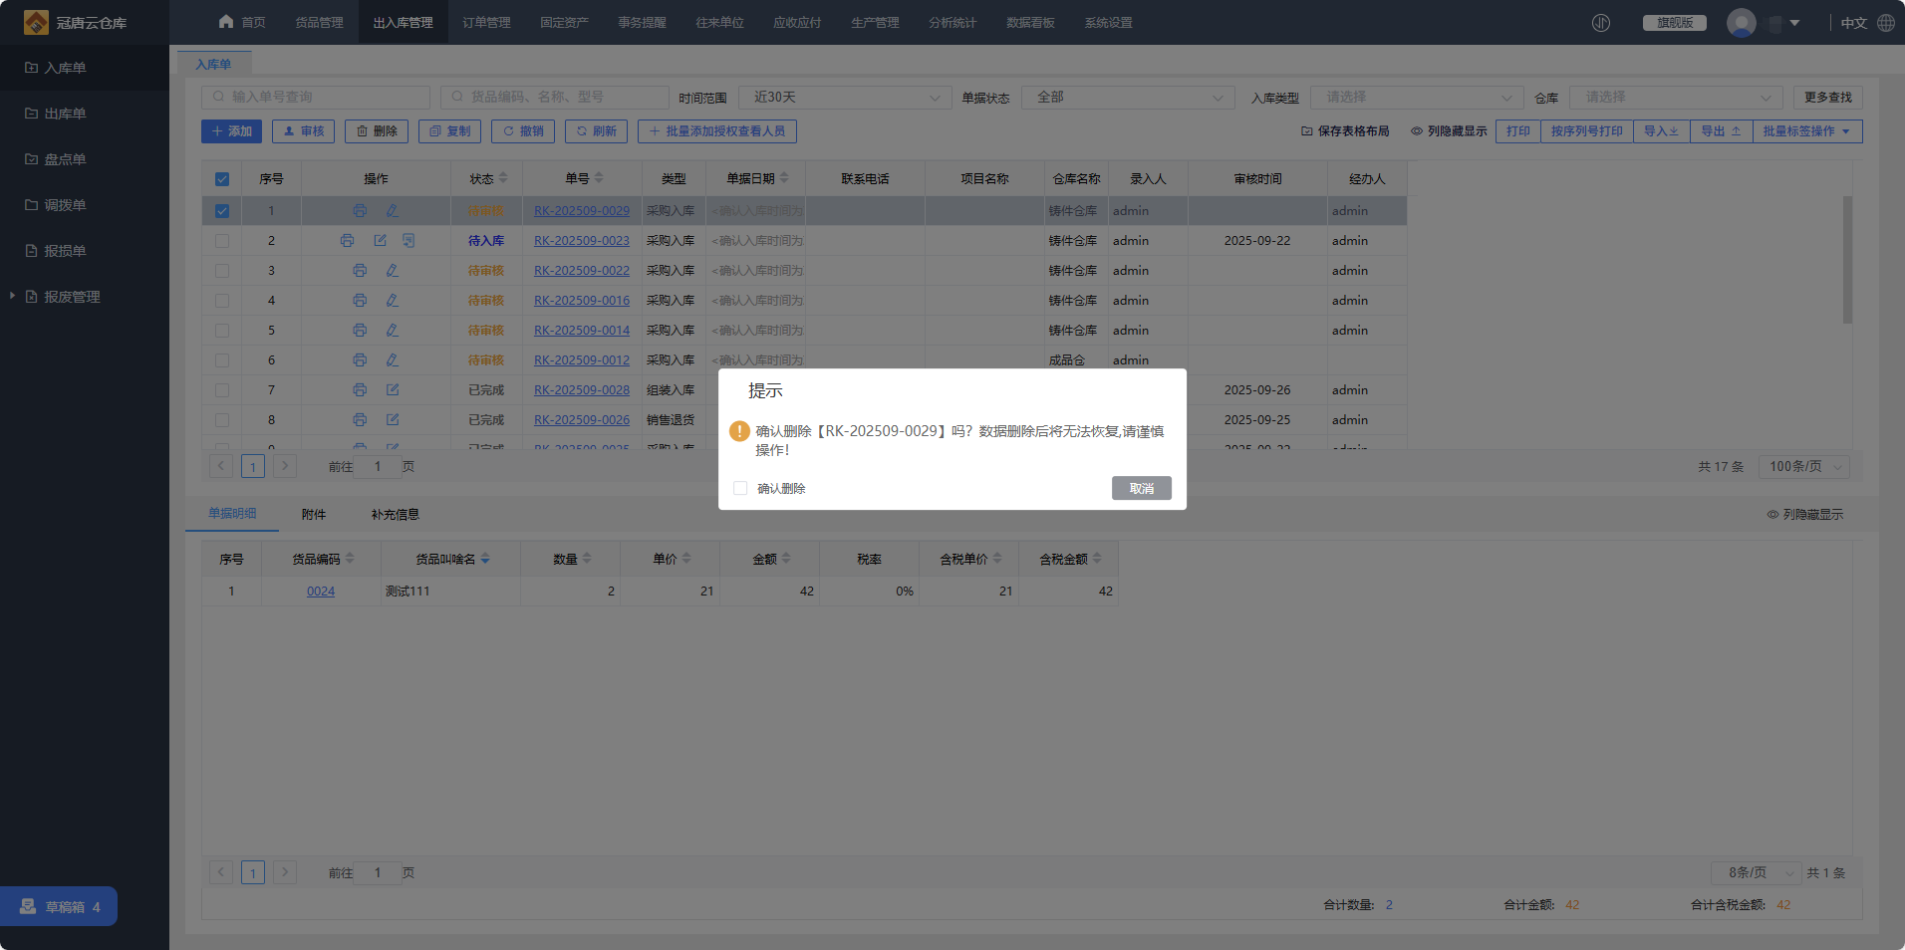Viewport: 1905px width, 950px height.
Task: Open 订单管理 top menu
Action: point(486,23)
